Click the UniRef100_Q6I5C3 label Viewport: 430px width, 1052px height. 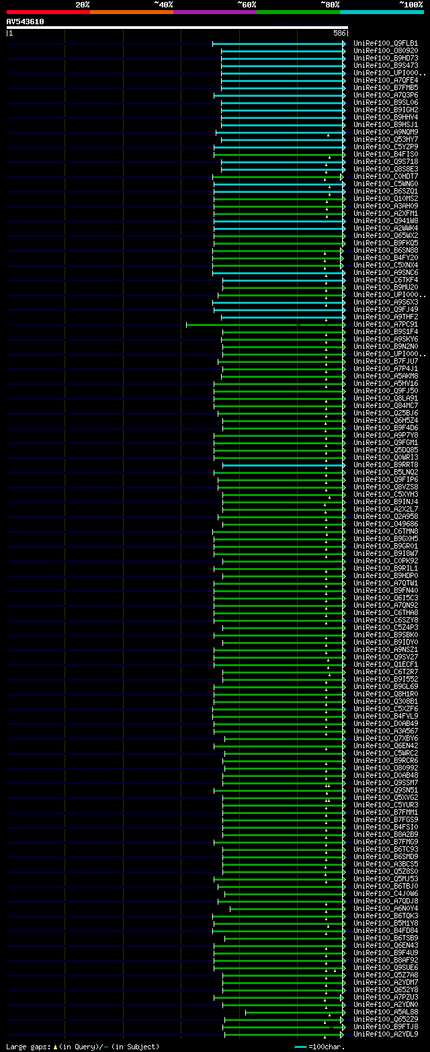(x=386, y=598)
